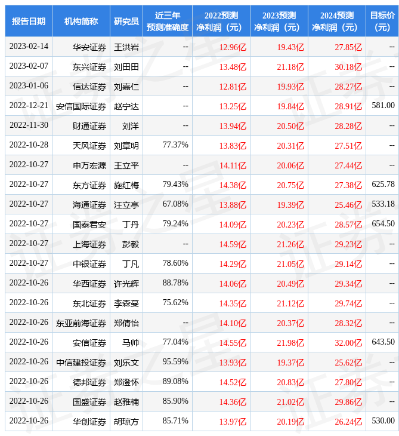Click the 2024预测净利润 column header
This screenshot has height=436, width=399.
pos(337,21)
